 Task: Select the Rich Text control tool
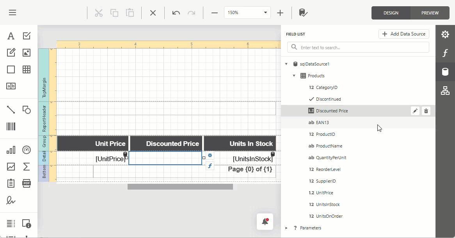click(x=11, y=53)
